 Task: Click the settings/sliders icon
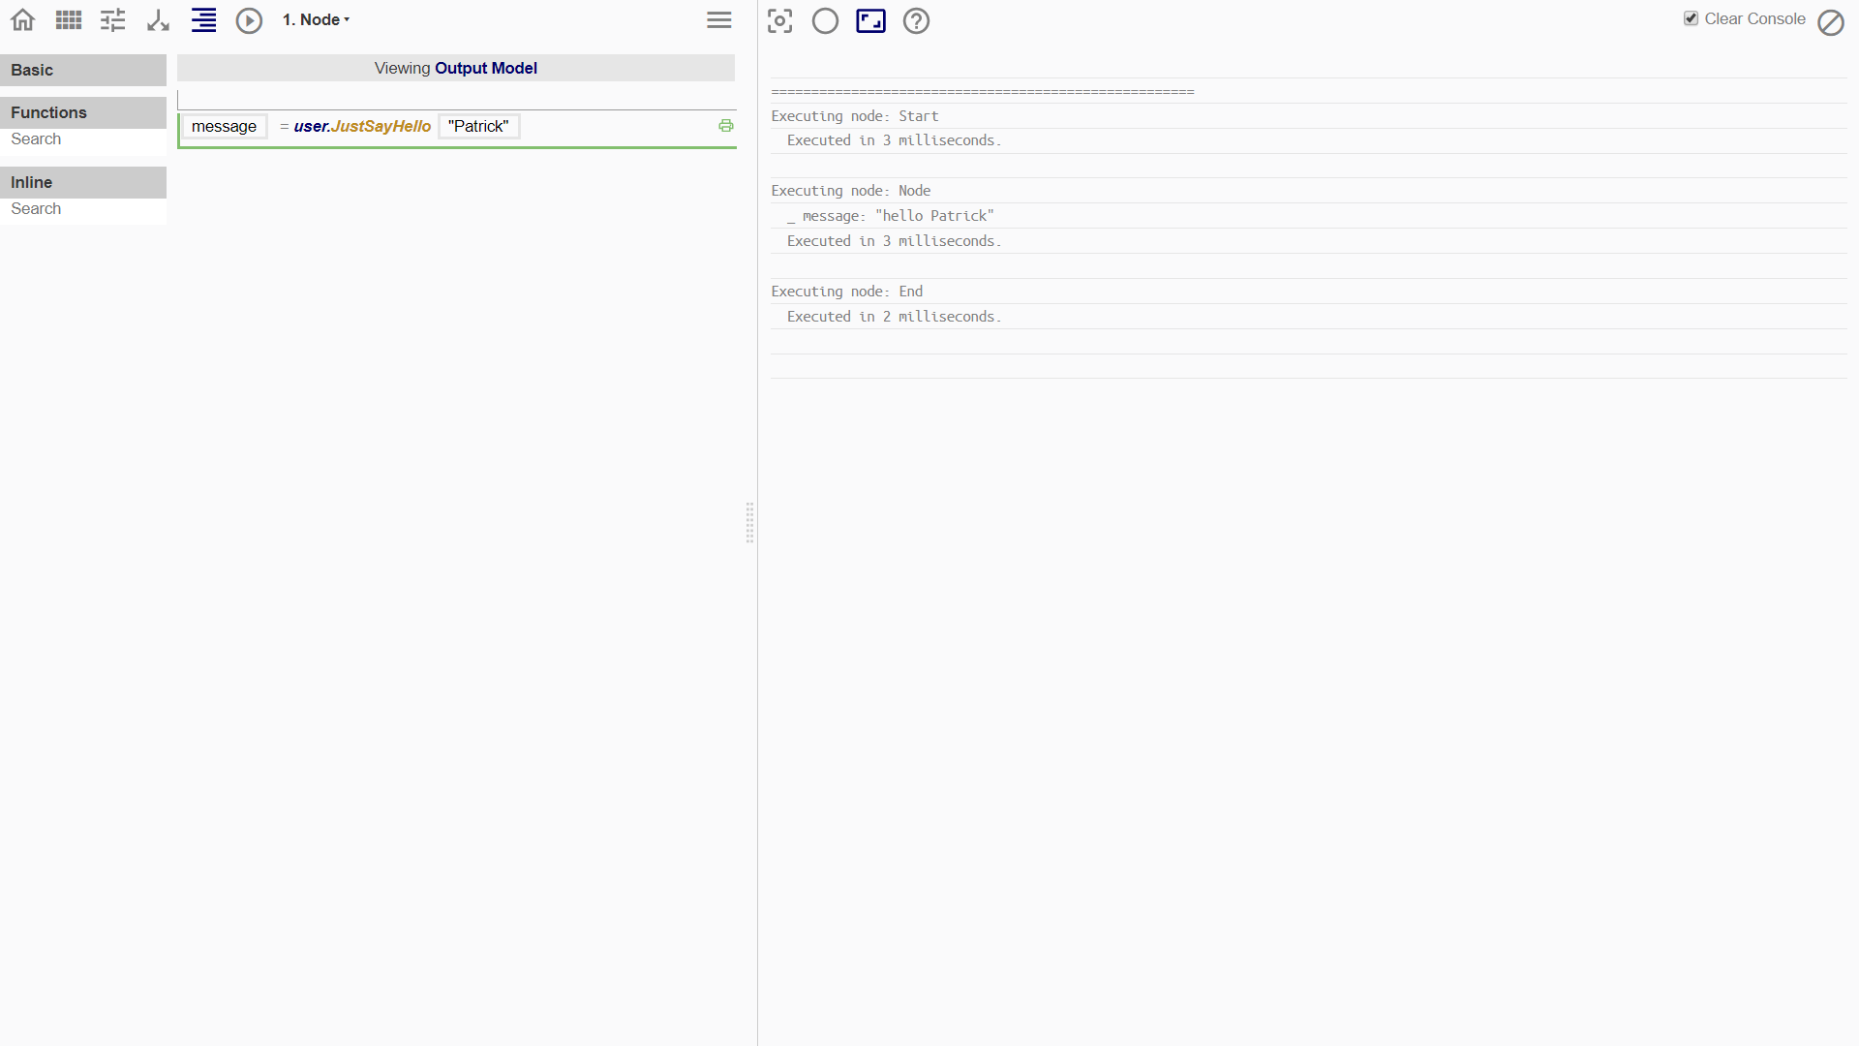(112, 19)
